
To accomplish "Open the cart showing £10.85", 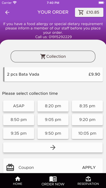I will 89,12.
